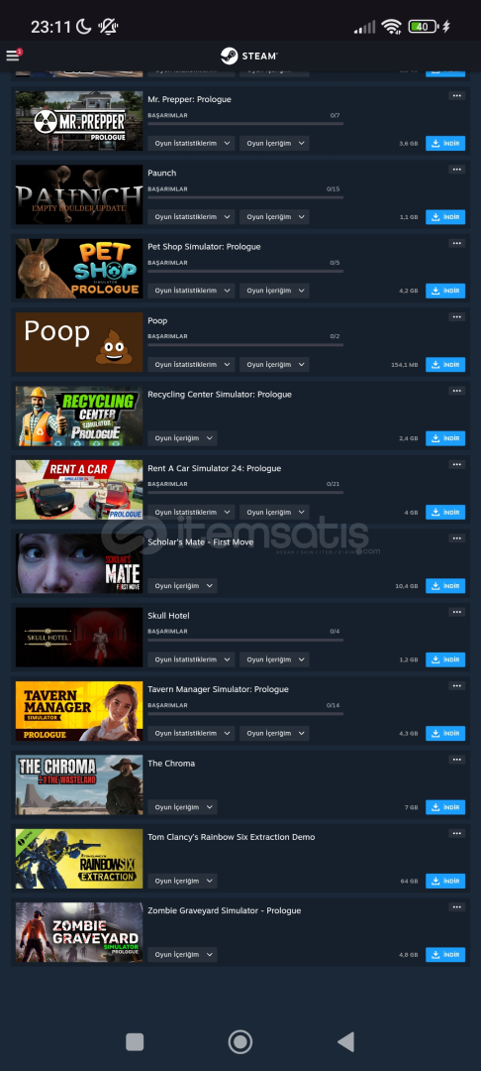Tap the Android home circle button
The image size is (481, 1071).
pyautogui.click(x=240, y=1041)
